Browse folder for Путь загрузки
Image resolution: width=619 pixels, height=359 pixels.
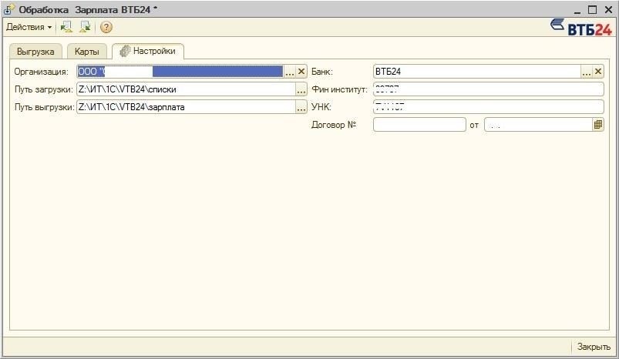301,90
